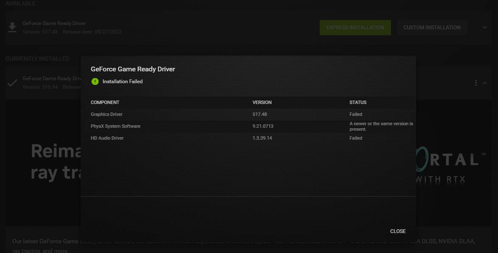Select the HD Audio Driver row
498x253 pixels.
pyautogui.click(x=107, y=138)
